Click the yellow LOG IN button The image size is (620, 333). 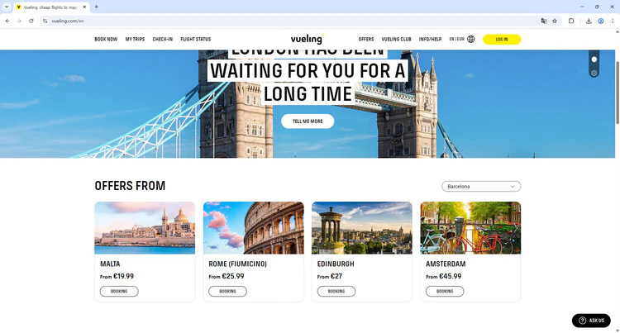click(x=502, y=39)
